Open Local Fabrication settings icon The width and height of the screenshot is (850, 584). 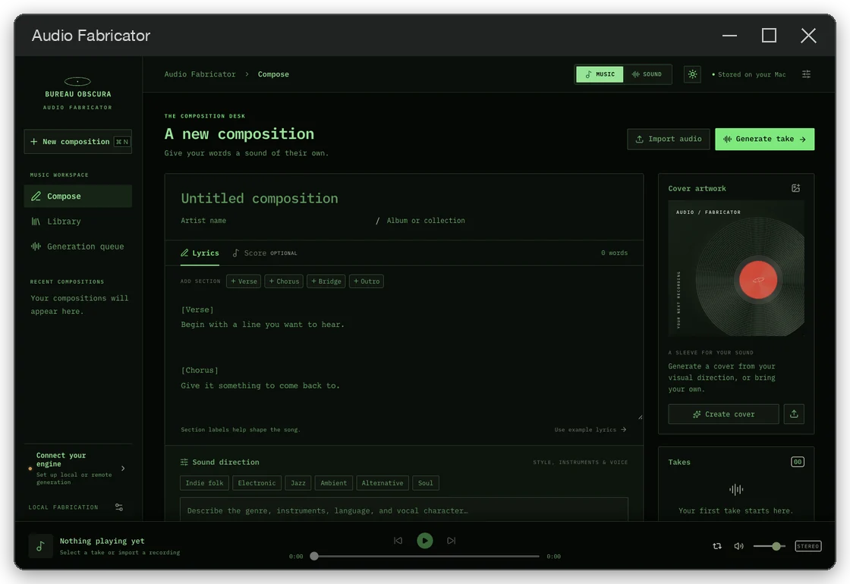click(118, 507)
